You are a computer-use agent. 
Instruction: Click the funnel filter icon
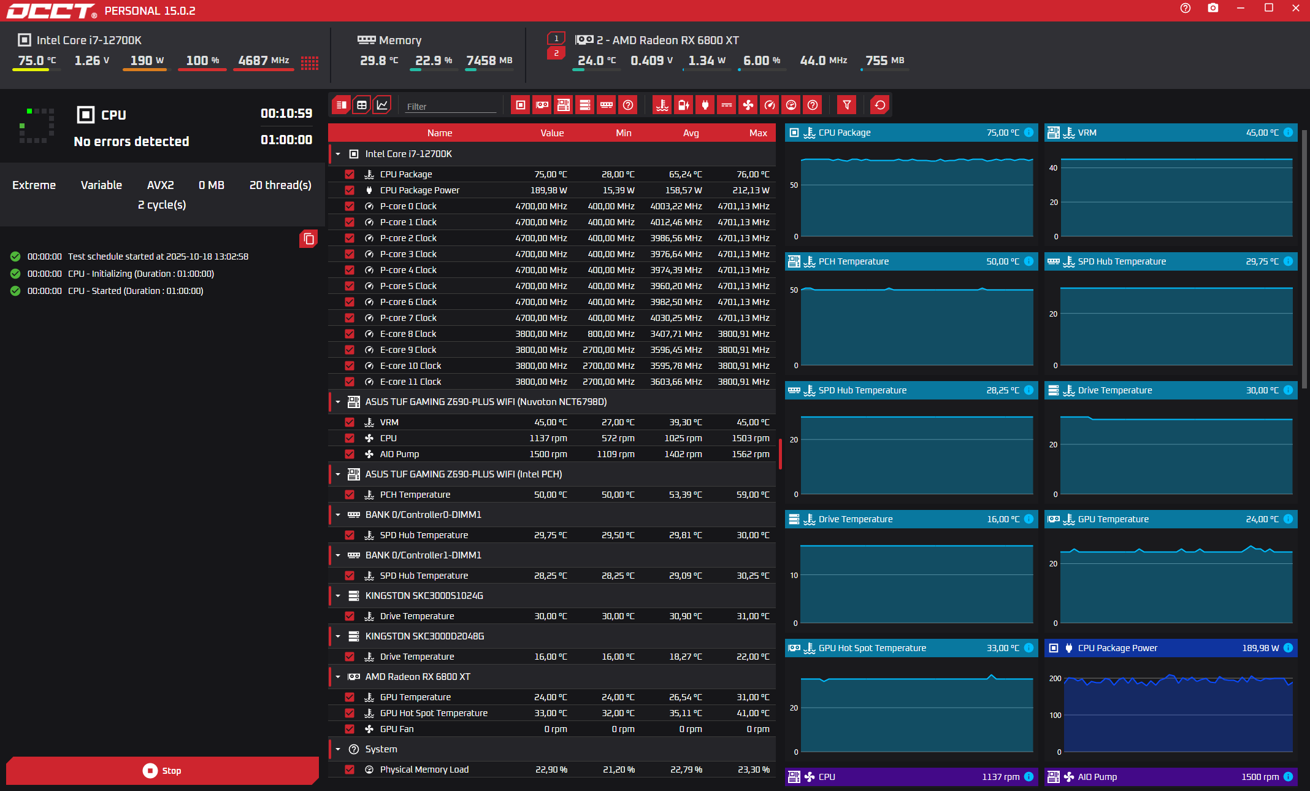coord(847,105)
